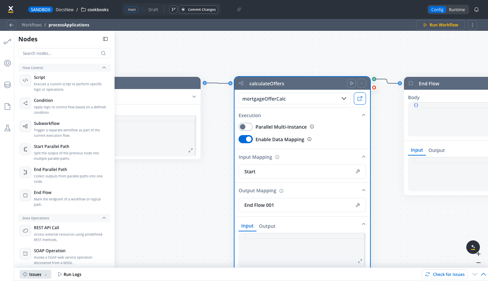Image resolution: width=488 pixels, height=281 pixels.
Task: Click the Run Workflow button
Action: (441, 25)
